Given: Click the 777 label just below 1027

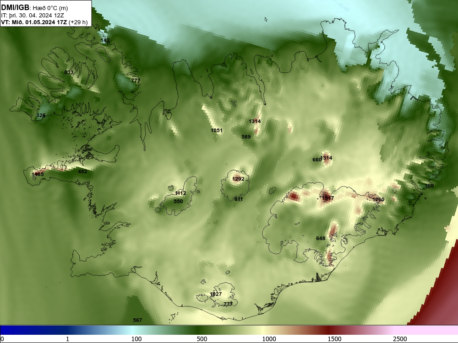Looking at the screenshot, I should (x=228, y=304).
